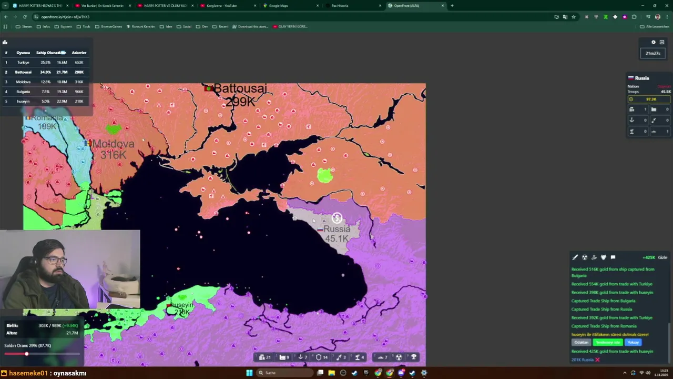Toggle the alliance filter in event log
The height and width of the screenshot is (379, 673).
[x=603, y=257]
